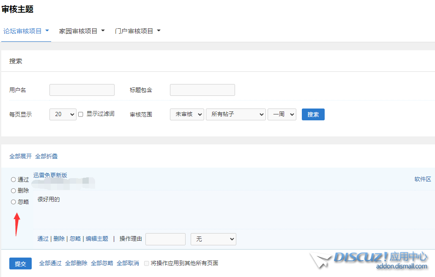The image size is (435, 277).
Task: Enable the 显示过滤词 checkbox
Action: point(81,114)
